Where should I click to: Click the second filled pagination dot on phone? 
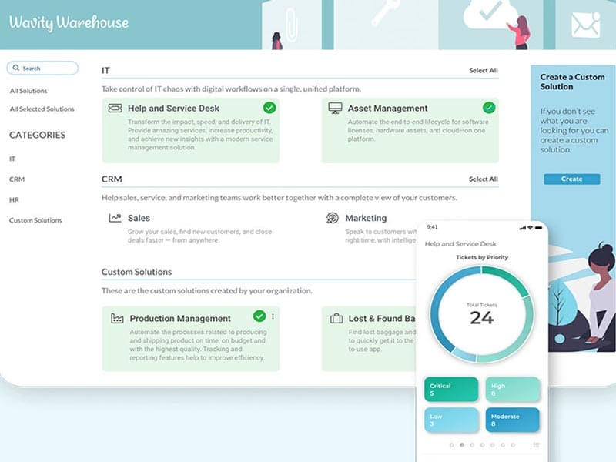(461, 445)
